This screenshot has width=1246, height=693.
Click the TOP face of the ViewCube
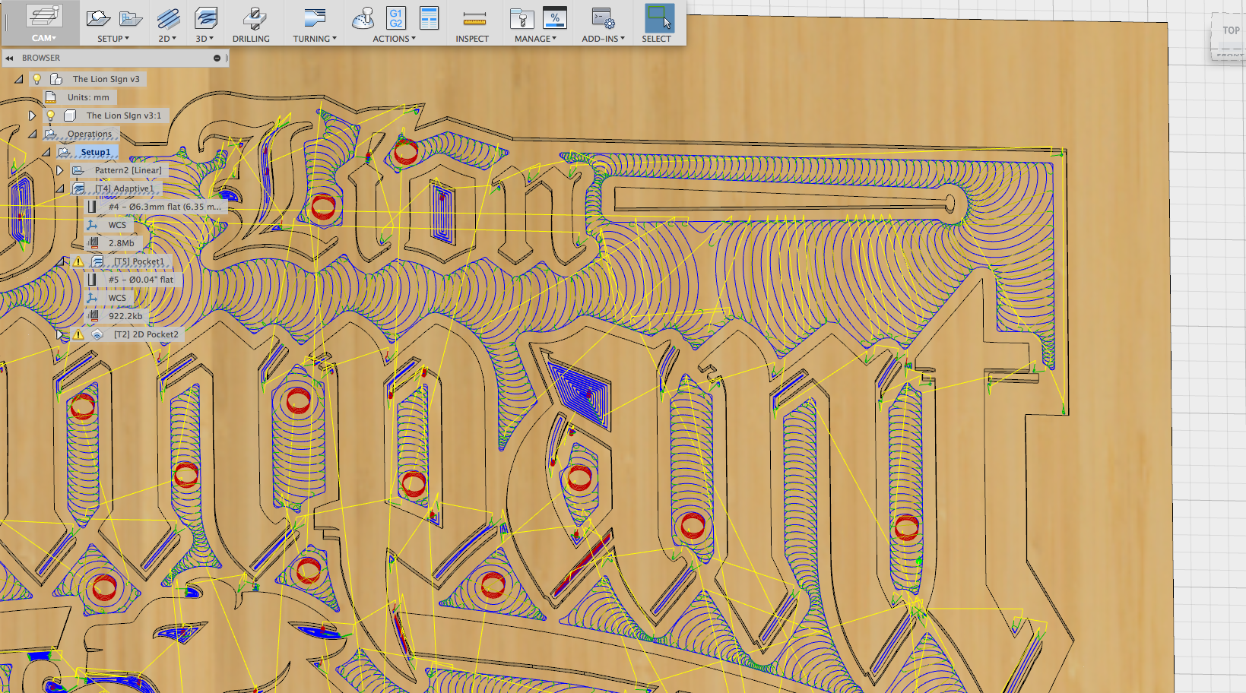(x=1231, y=31)
